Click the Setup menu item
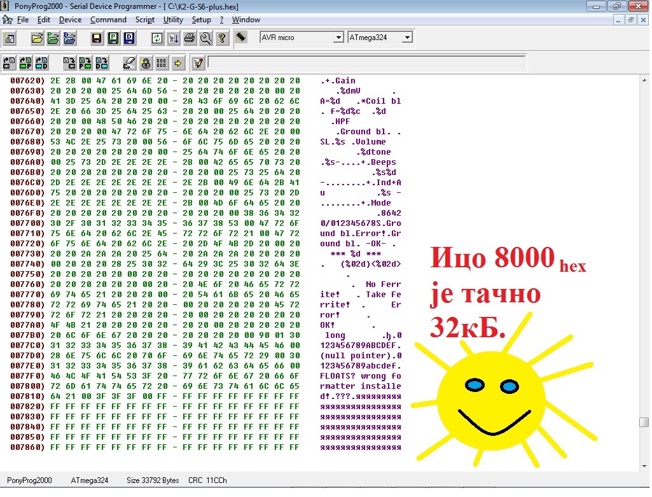The image size is (652, 497). [201, 20]
